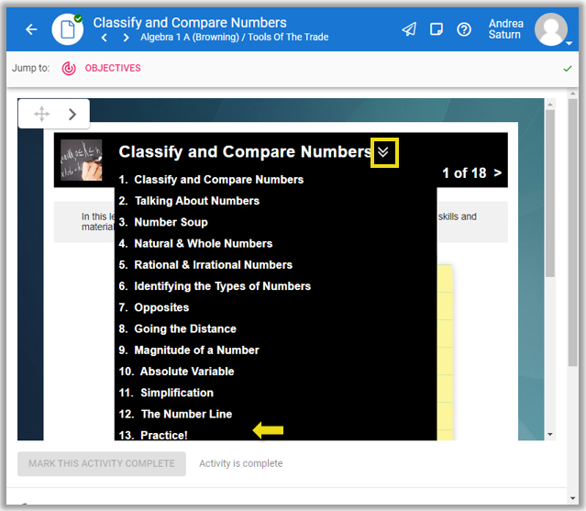Click Mark This Activity Complete button
Screen dimensions: 586x511
point(101,463)
